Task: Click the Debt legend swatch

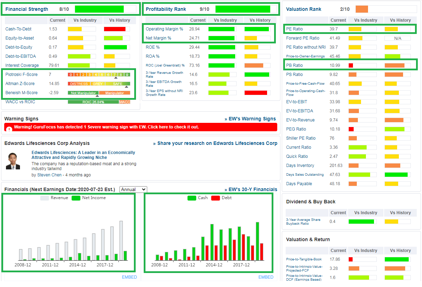Action: click(x=216, y=198)
